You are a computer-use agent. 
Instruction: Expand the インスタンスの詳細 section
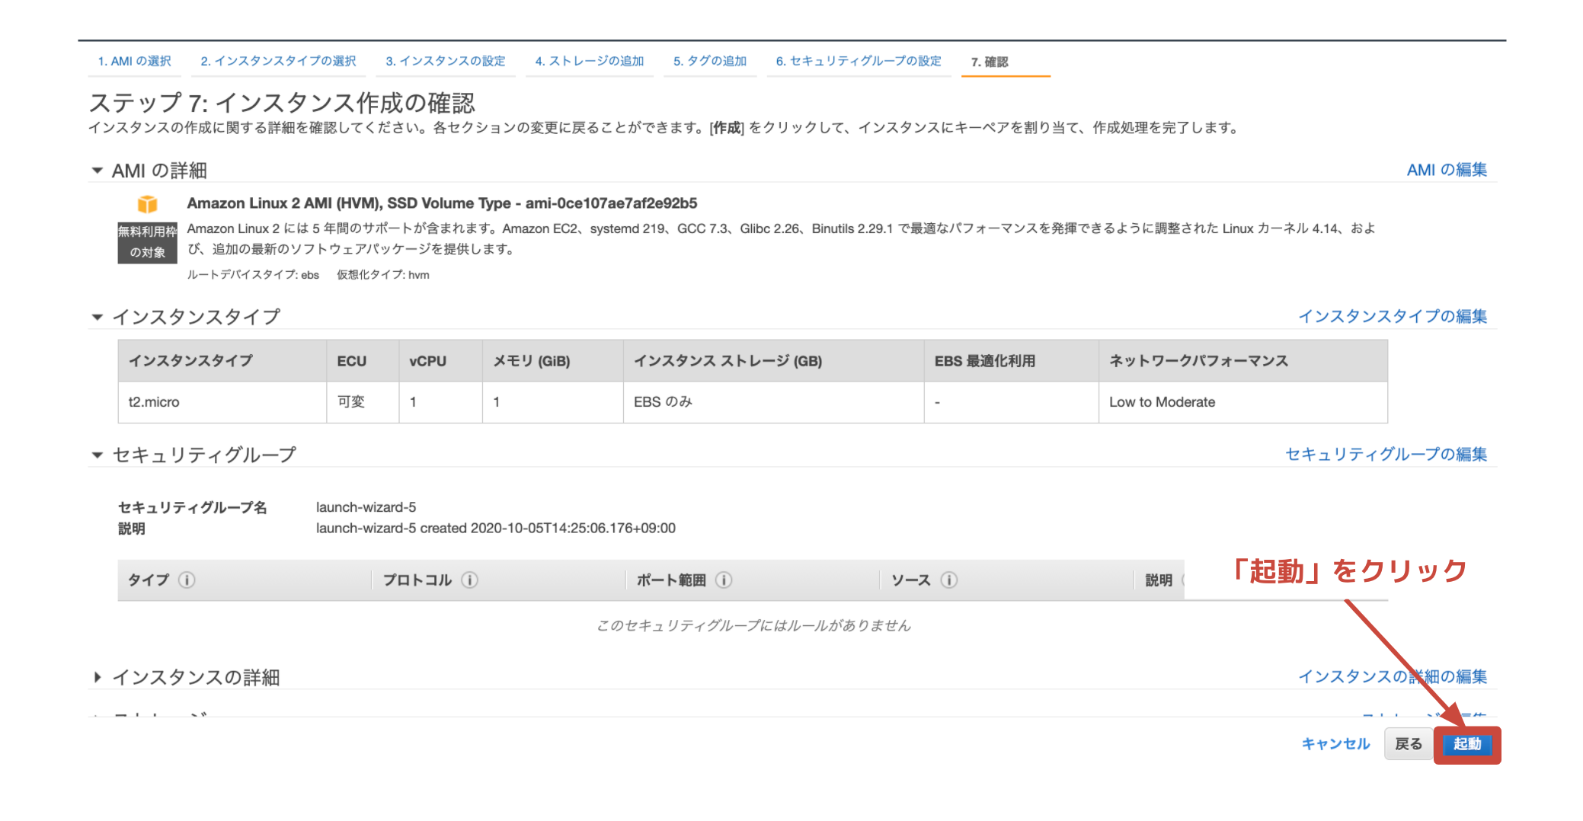98,677
